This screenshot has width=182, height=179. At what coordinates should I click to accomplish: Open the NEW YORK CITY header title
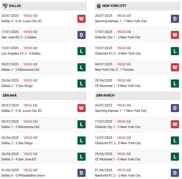point(114,6)
